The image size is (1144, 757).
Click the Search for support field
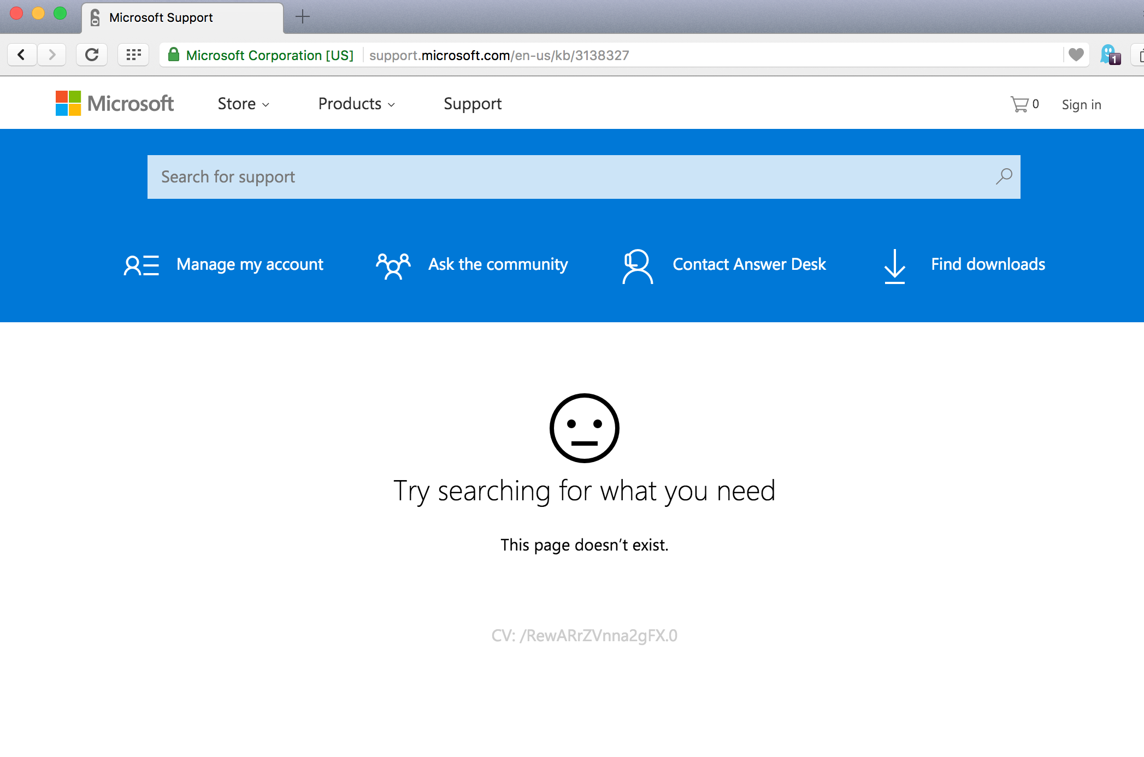click(x=568, y=176)
